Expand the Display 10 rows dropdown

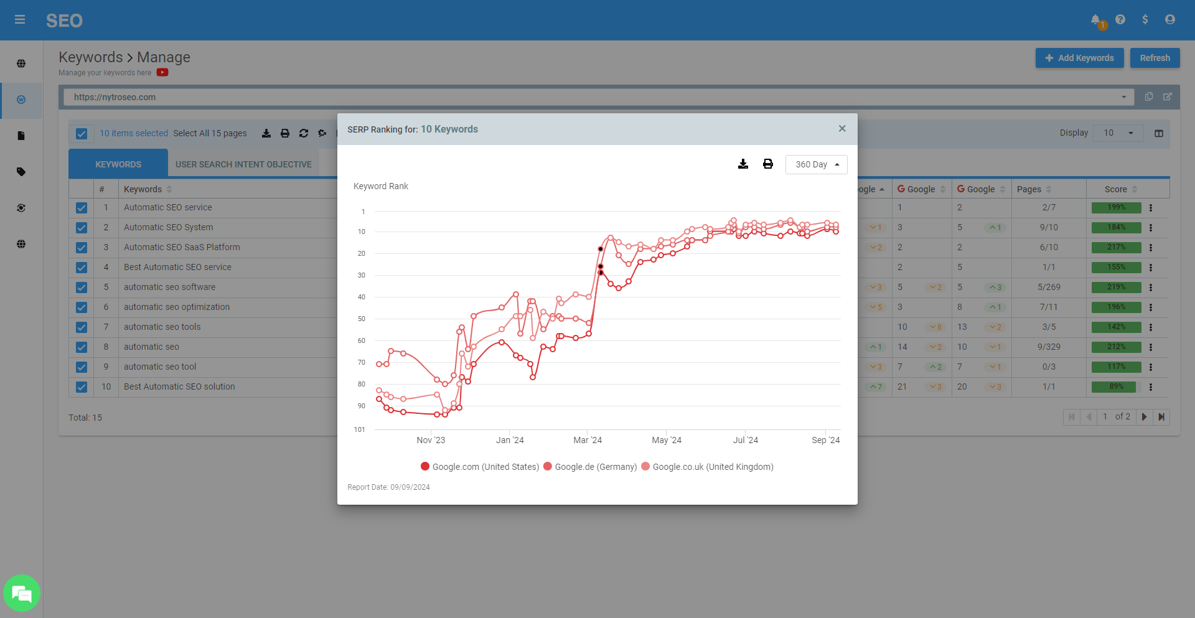click(x=1117, y=133)
